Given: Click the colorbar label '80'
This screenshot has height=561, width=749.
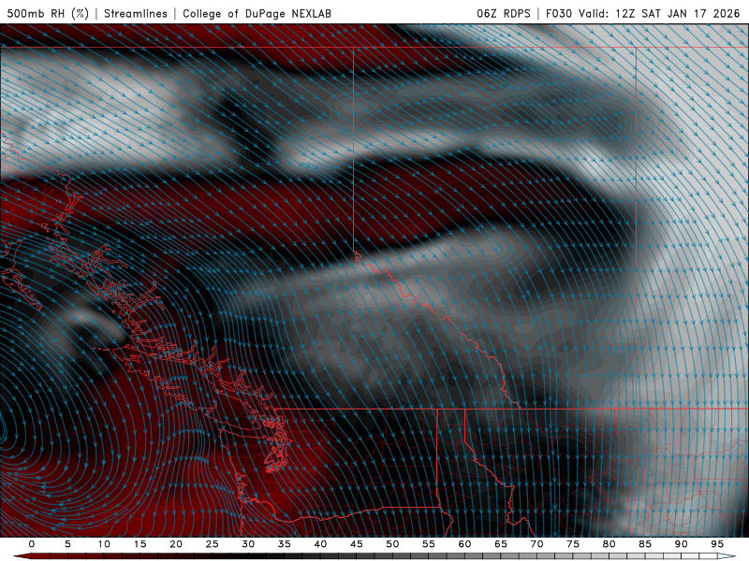Looking at the screenshot, I should pos(609,544).
